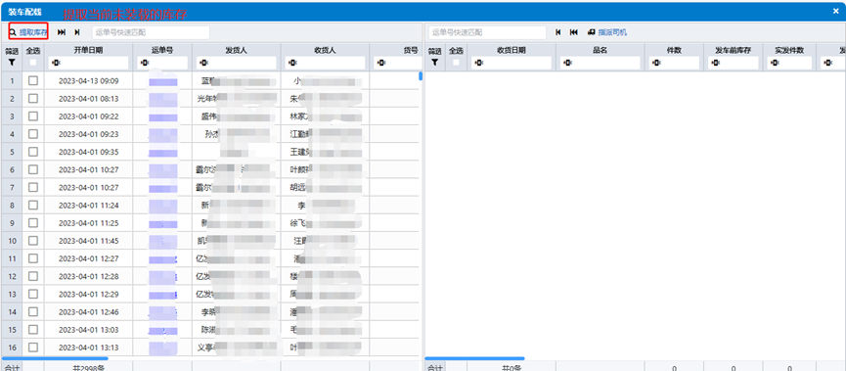Click right panel double skip-back arrow icon
The width and height of the screenshot is (846, 371).
(x=573, y=32)
